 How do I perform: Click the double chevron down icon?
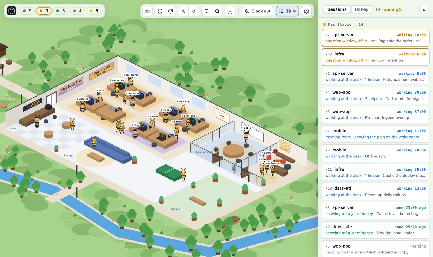[194, 11]
